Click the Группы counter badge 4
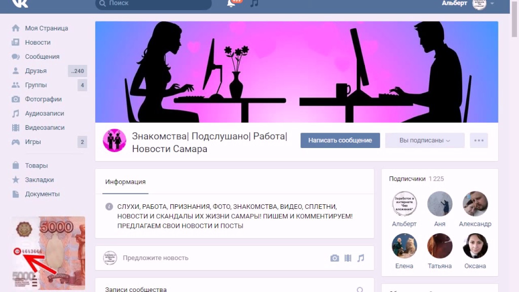The image size is (519, 292). [82, 85]
